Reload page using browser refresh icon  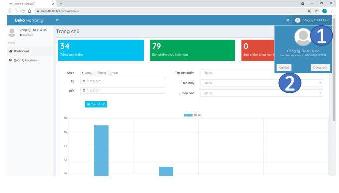coord(23,11)
